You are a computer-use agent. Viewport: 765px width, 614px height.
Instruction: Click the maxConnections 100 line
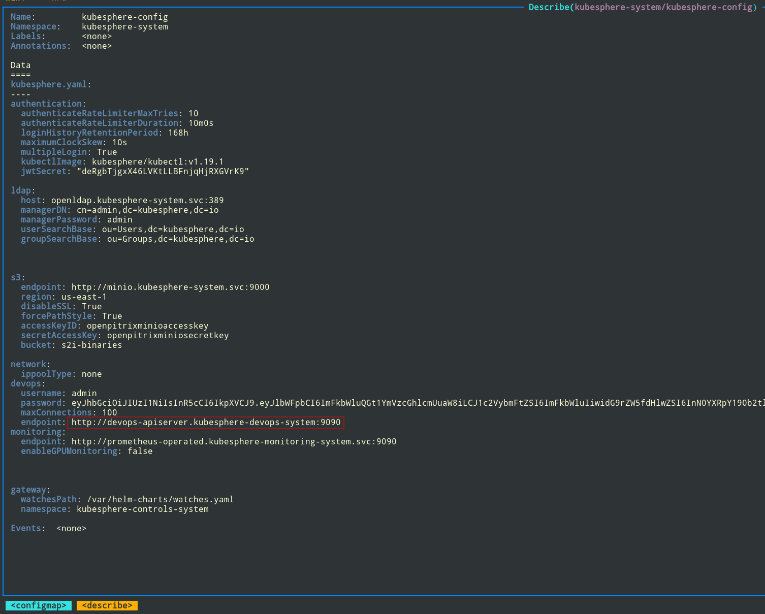coord(69,412)
